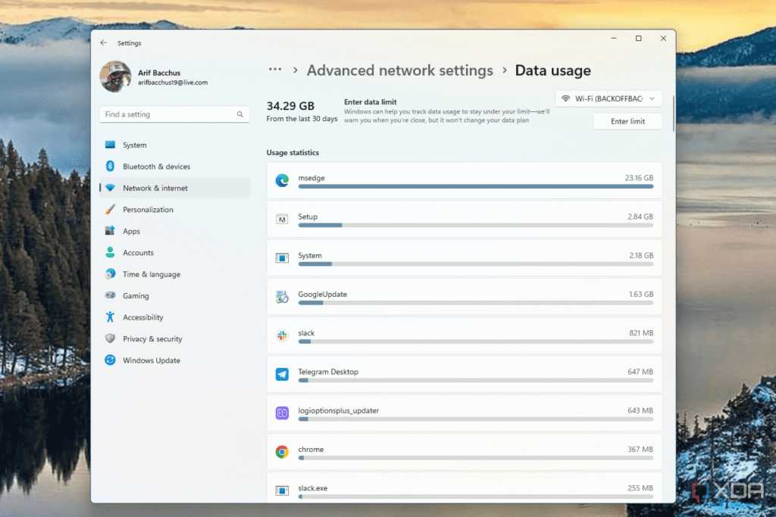Click the Accounts person icon
This screenshot has height=517, width=776.
coord(110,252)
